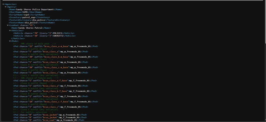Click the female Ped line with chance="3" bcso_class_c
Viewport: 266px width, 122px height.
pos(51,107)
